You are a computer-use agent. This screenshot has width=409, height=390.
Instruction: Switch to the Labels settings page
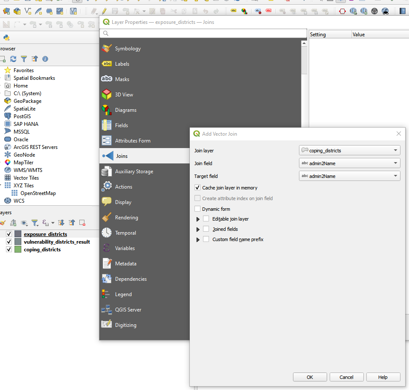coord(122,64)
